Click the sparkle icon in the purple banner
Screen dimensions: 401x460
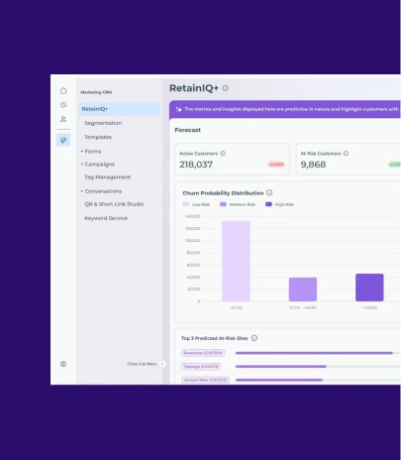click(x=178, y=109)
